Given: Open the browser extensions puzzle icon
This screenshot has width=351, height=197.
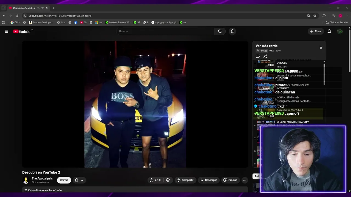Looking at the screenshot, I should click(x=324, y=16).
